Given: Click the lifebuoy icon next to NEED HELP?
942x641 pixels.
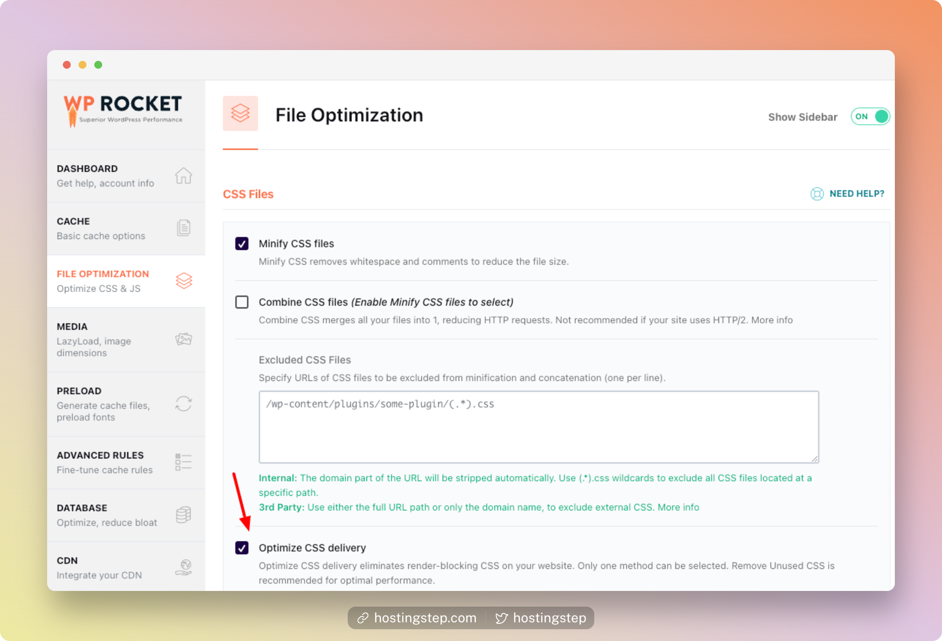Looking at the screenshot, I should tap(817, 194).
